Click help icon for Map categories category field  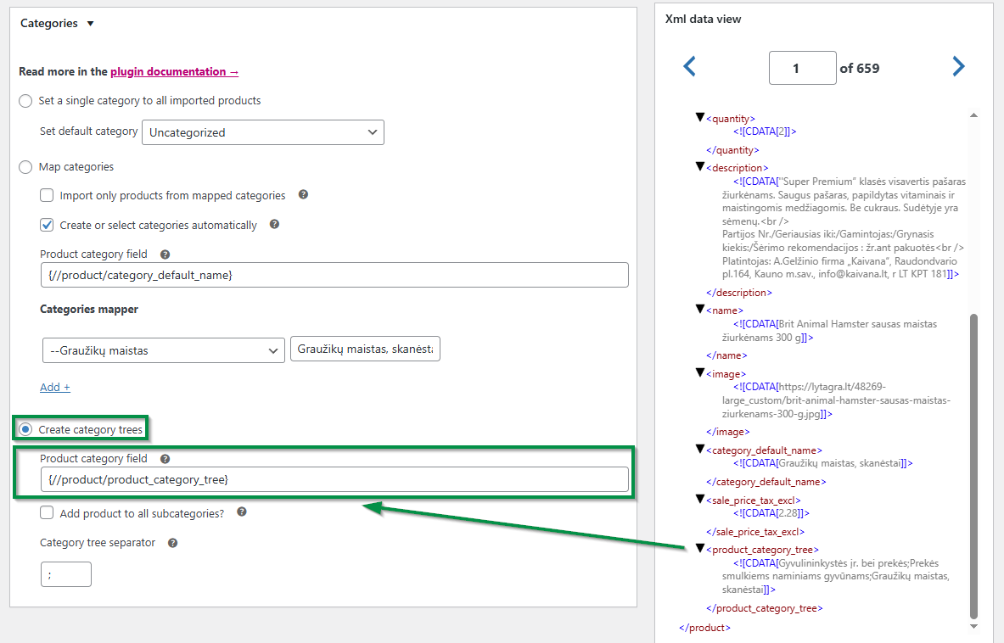(x=165, y=254)
